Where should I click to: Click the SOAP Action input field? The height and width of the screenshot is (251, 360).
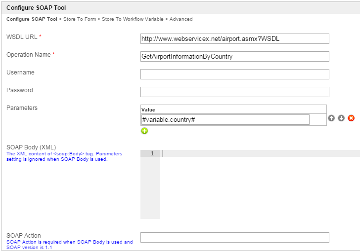click(x=234, y=238)
